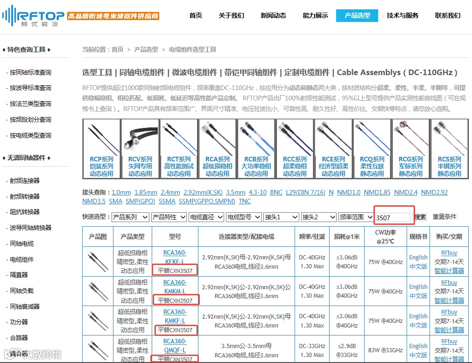Open the 首页 menu item
The image size is (472, 363).
[196, 15]
